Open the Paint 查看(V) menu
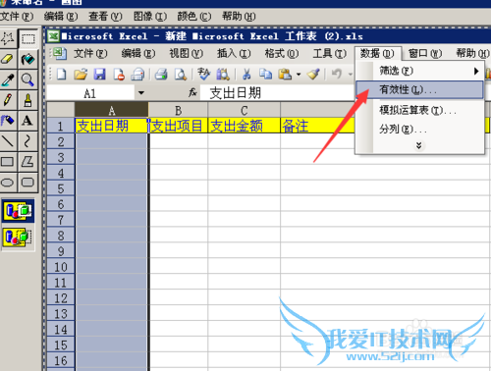The width and height of the screenshot is (491, 371). click(x=105, y=16)
